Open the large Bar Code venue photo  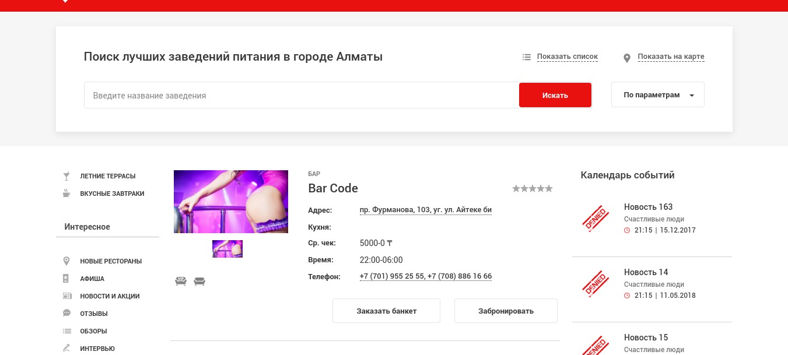coord(231,202)
